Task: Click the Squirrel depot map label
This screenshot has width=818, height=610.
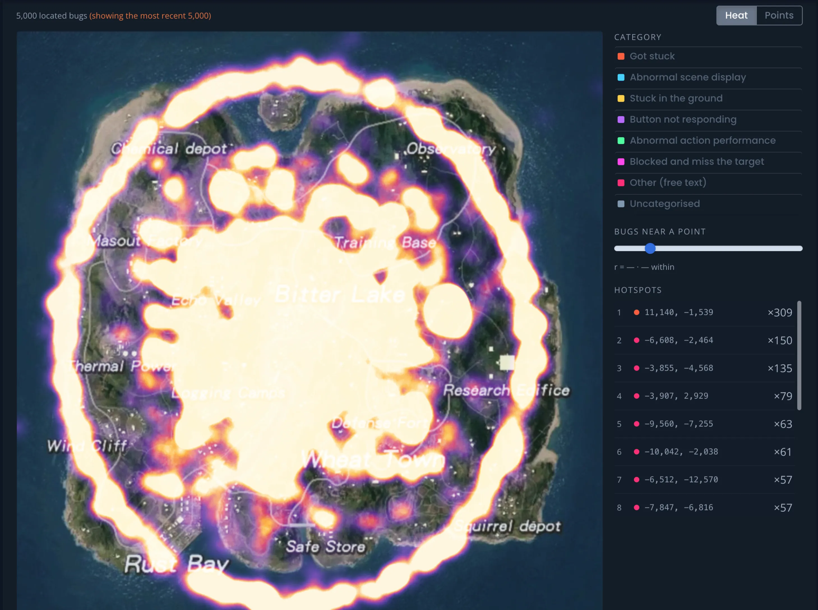Action: click(507, 526)
